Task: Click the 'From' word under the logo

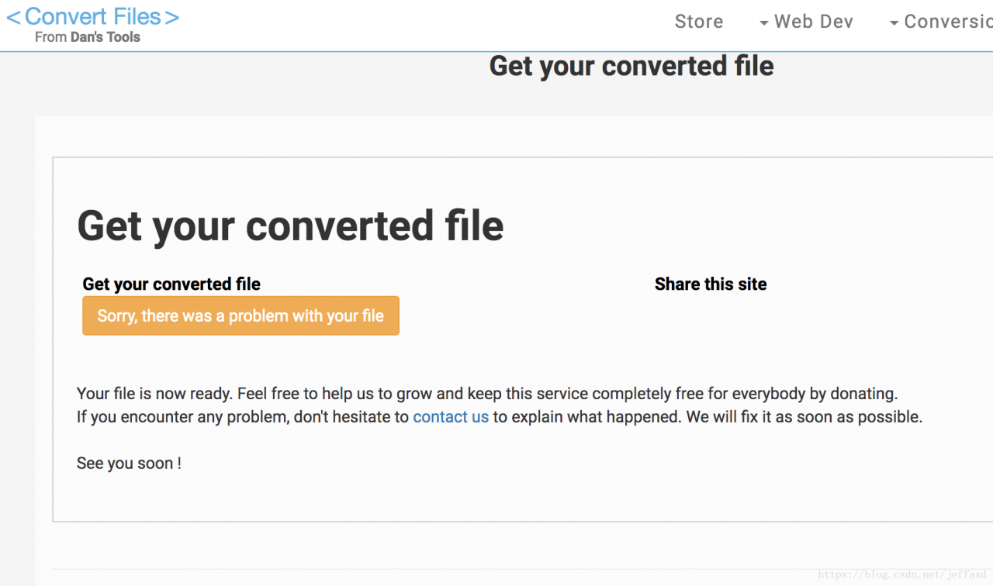Action: (x=50, y=37)
